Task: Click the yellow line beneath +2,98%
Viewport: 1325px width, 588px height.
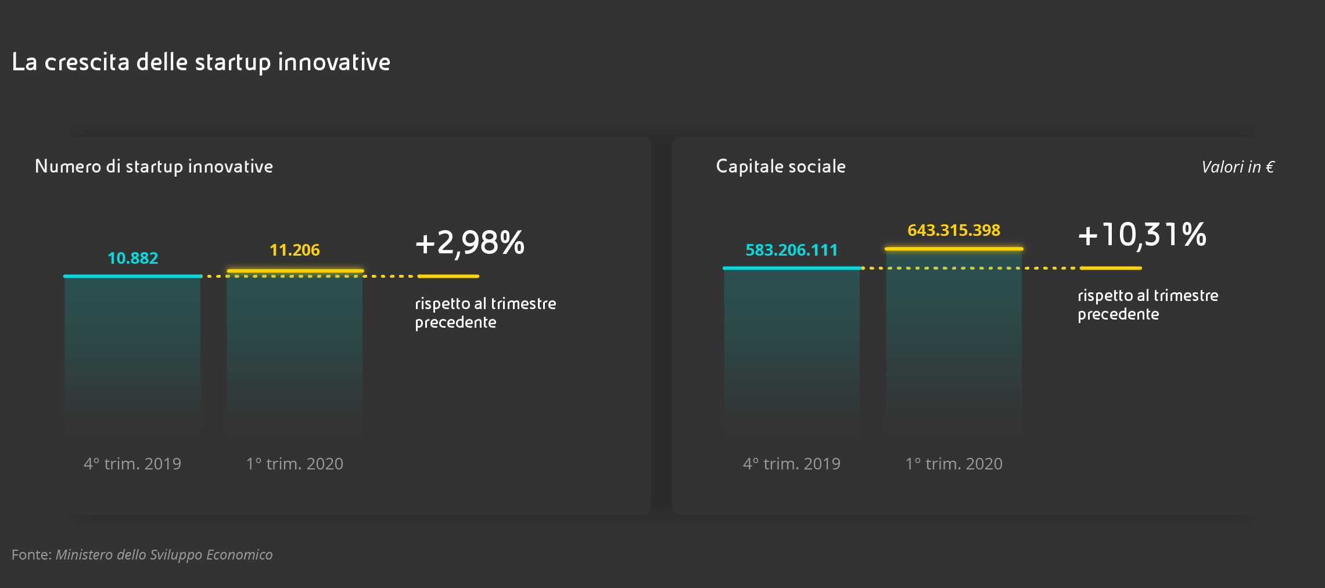Action: point(448,276)
